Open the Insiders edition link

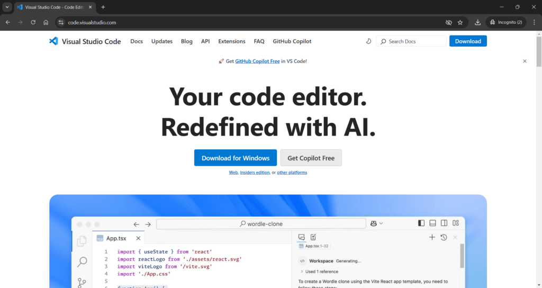[x=255, y=173]
